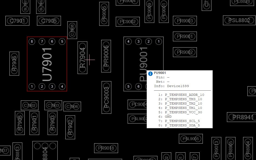256x160 pixels.
Task: Select resistor PR9013
Action: click(x=216, y=149)
